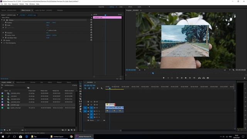Switch to the Audio workspace
Viewport: 247px width, 139px height.
(x=139, y=7)
